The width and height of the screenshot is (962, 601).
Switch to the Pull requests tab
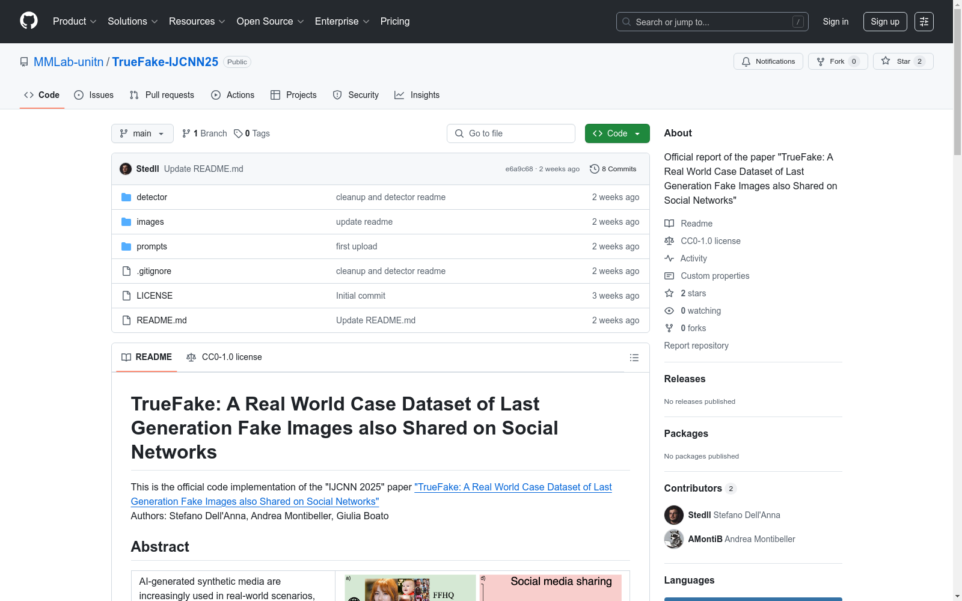[x=162, y=95]
